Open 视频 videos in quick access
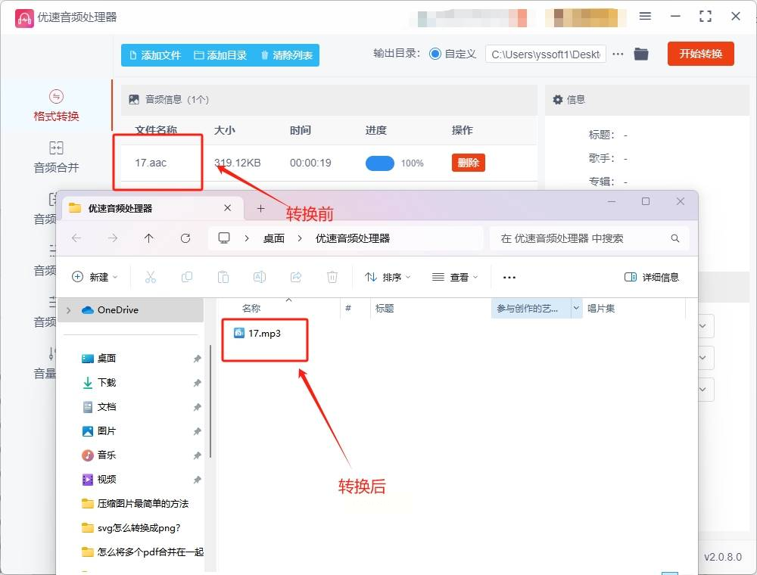The image size is (757, 575). click(106, 479)
